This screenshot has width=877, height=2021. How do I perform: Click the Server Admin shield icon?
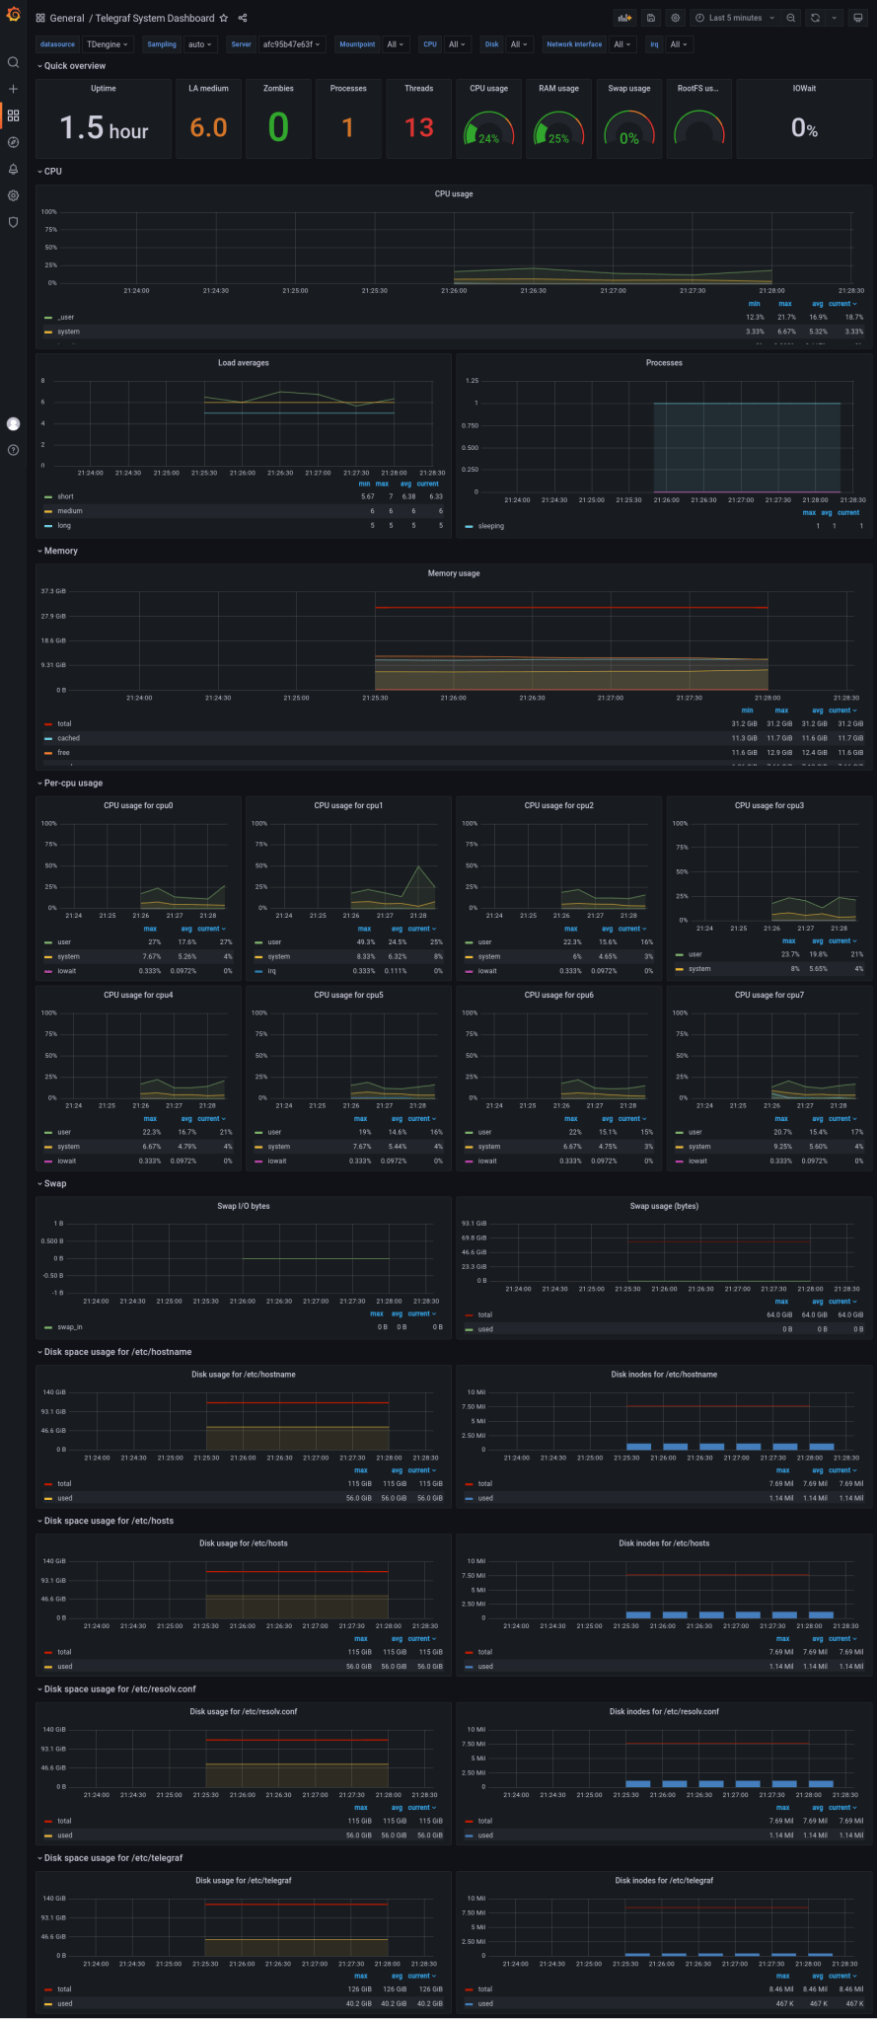(13, 222)
